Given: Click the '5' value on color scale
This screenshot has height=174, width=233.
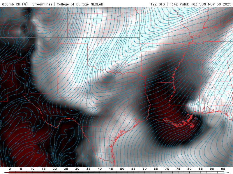Looking at the screenshot, I should (x=21, y=169).
